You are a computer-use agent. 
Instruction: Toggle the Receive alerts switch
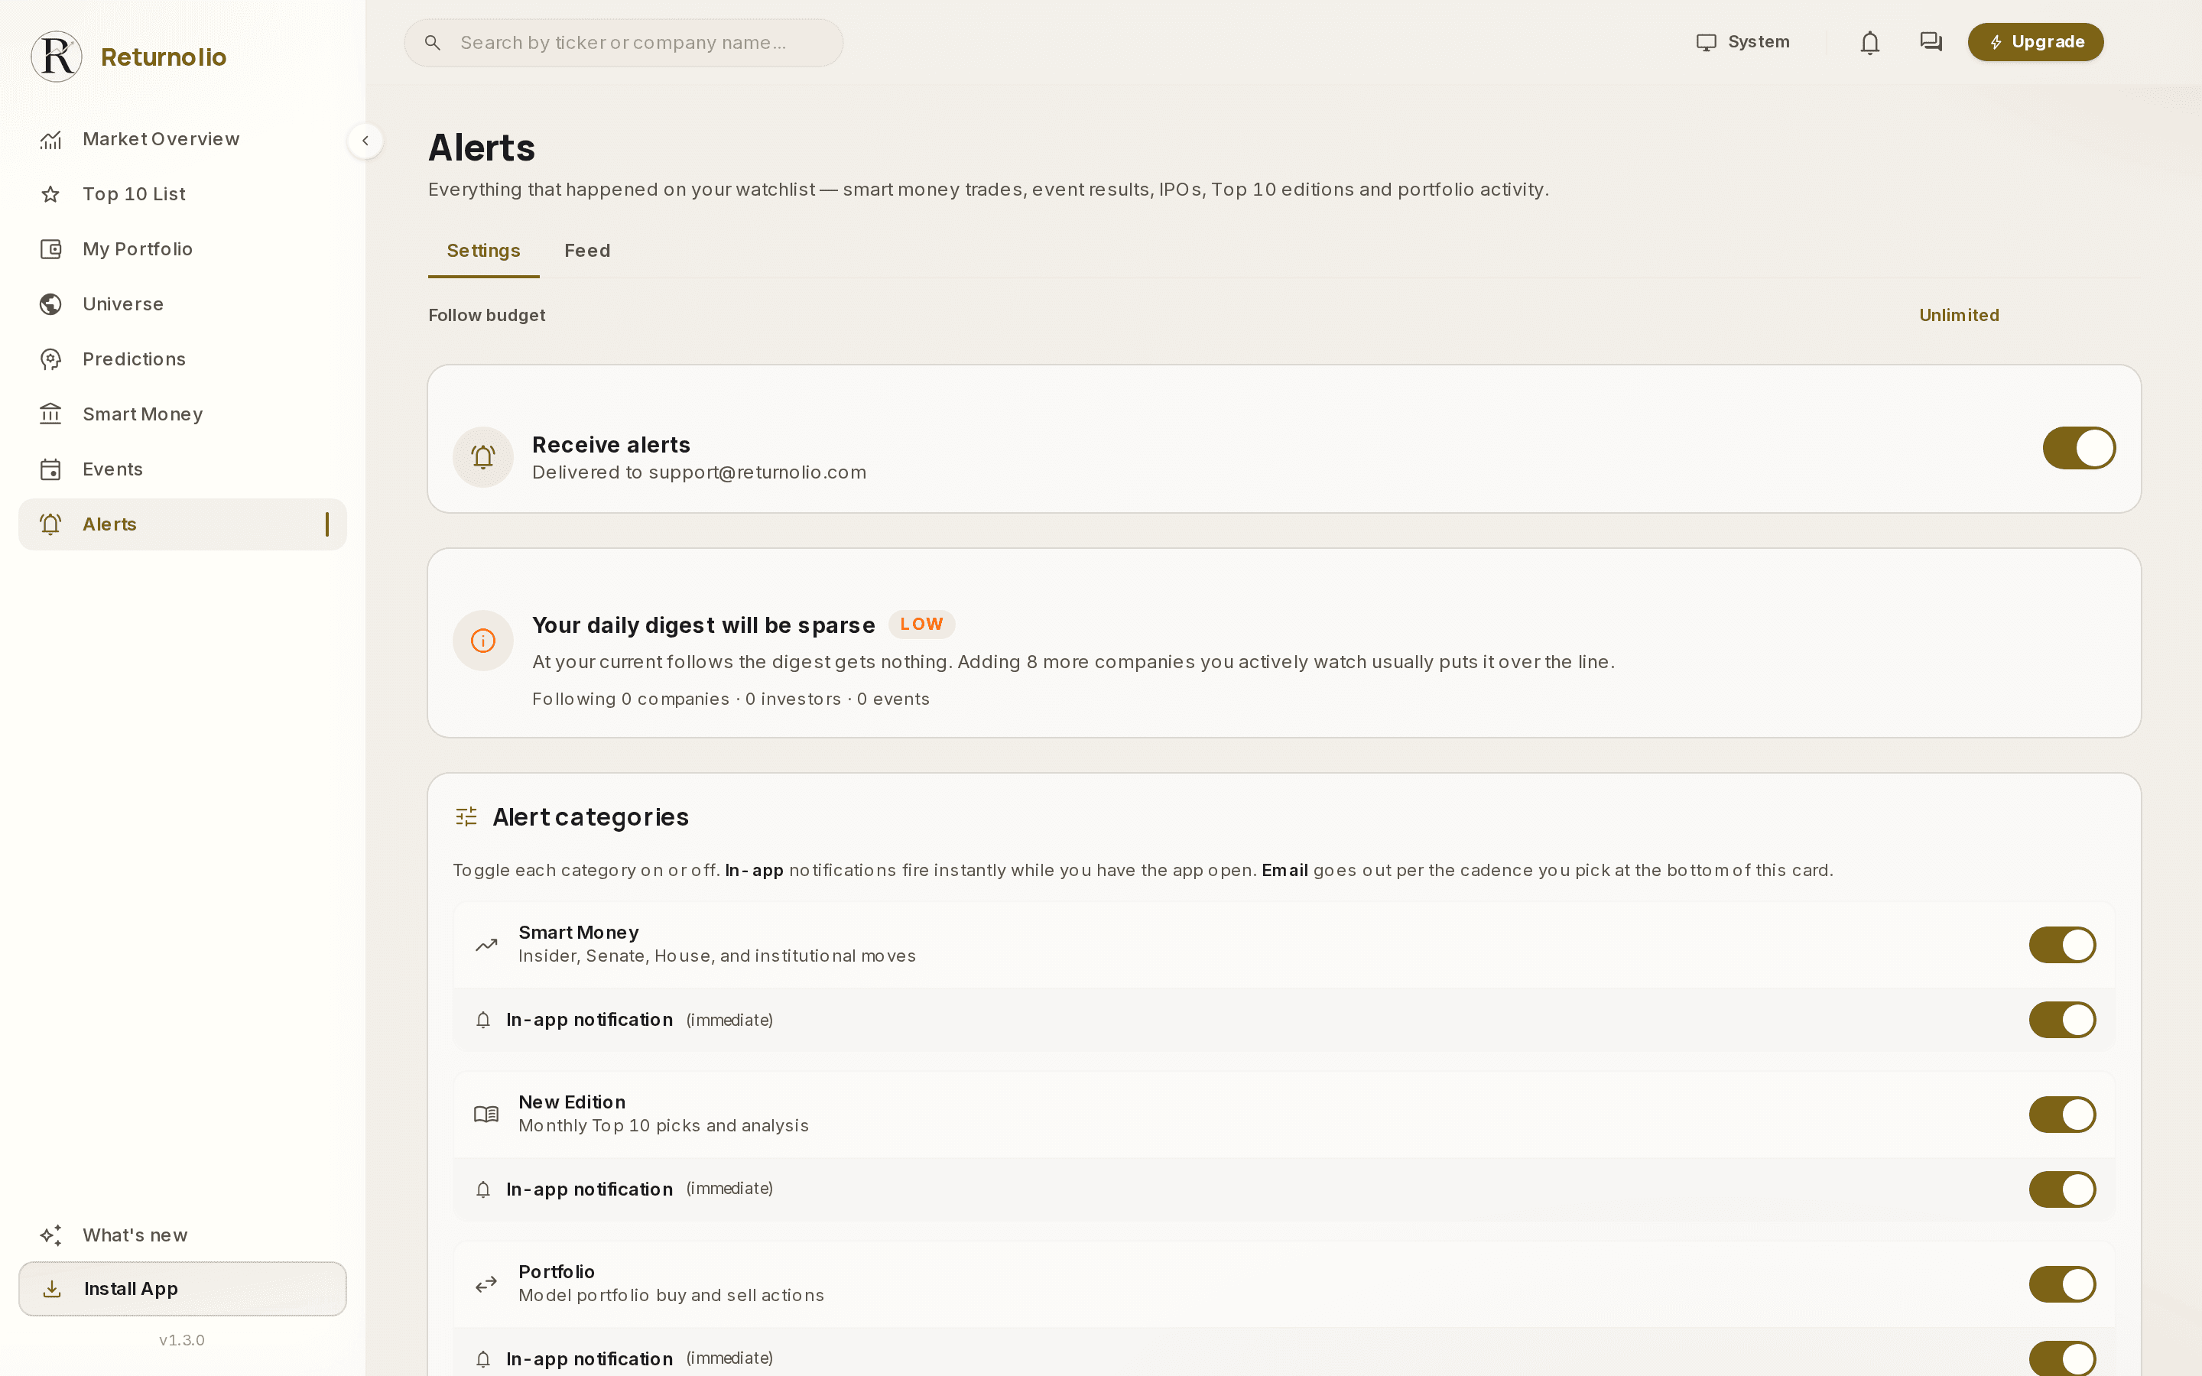[2078, 448]
